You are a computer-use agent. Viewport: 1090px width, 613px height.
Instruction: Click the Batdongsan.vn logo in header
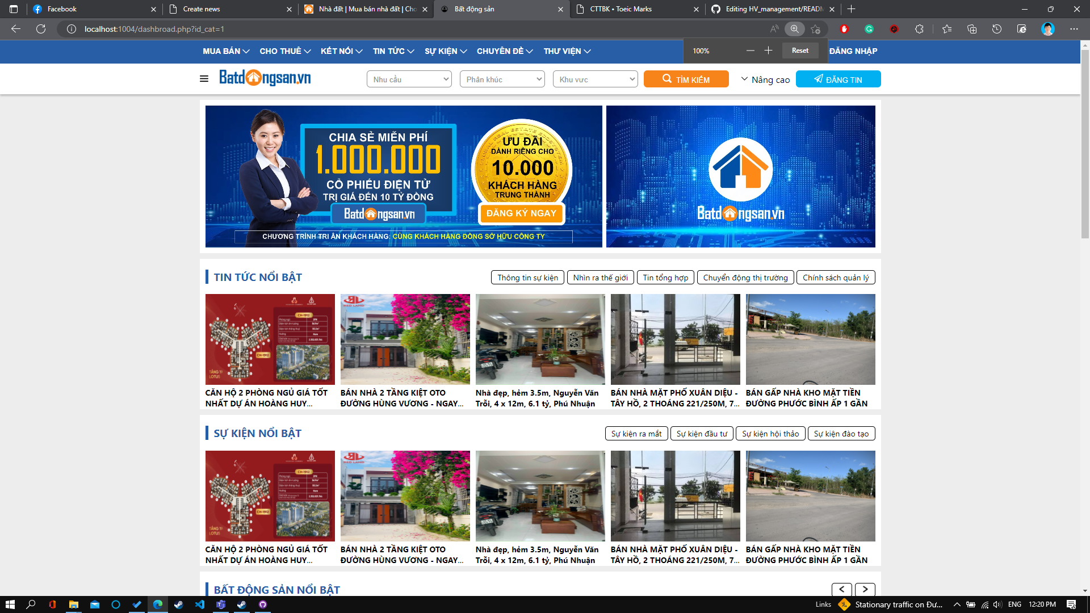265,78
